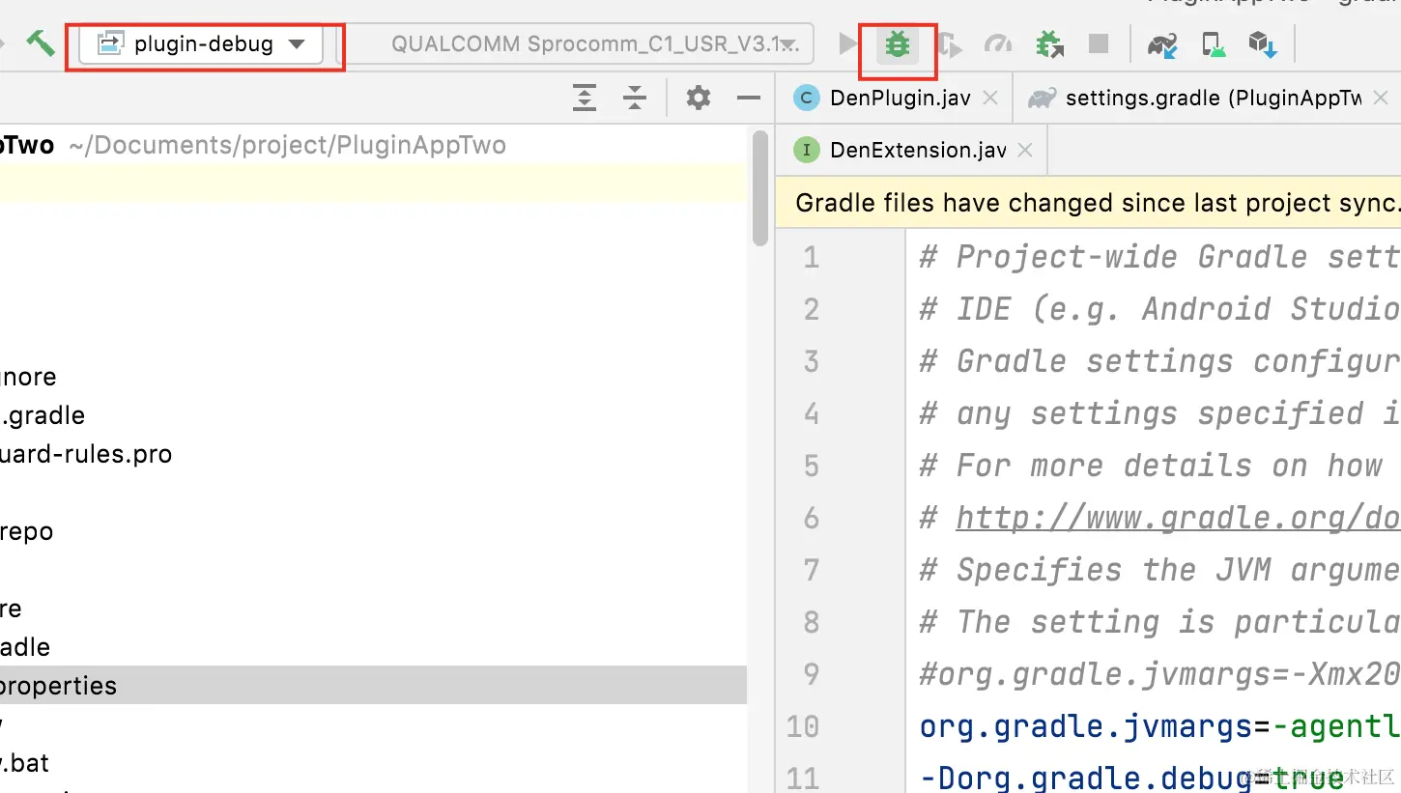The width and height of the screenshot is (1401, 793).
Task: Click line number 10 in gutter
Action: pyautogui.click(x=802, y=726)
